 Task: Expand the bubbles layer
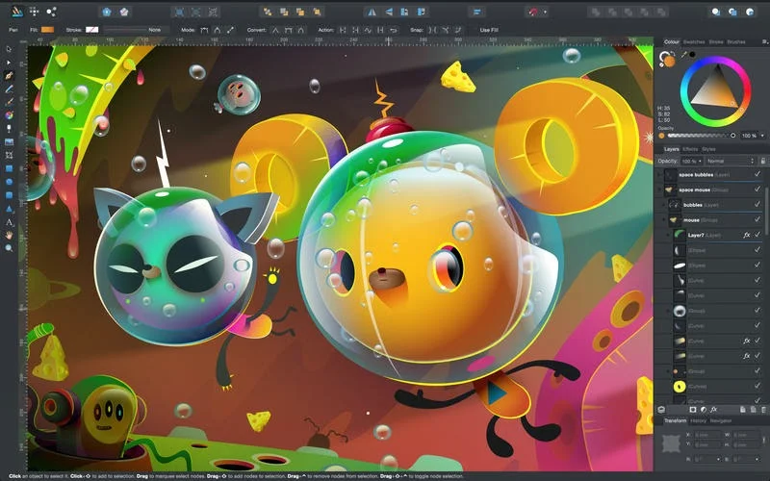point(663,205)
